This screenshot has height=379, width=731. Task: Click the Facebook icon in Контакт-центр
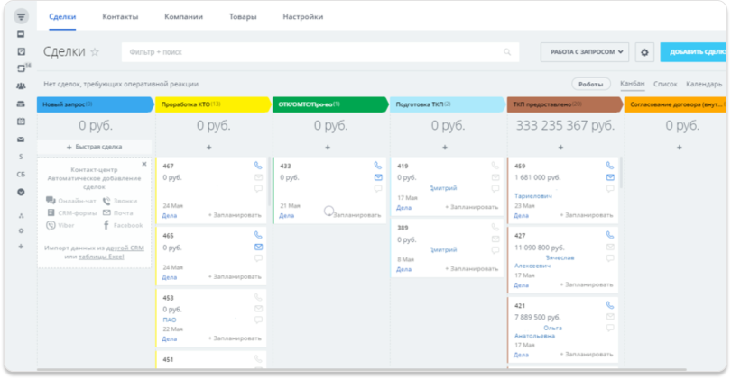[x=106, y=225]
